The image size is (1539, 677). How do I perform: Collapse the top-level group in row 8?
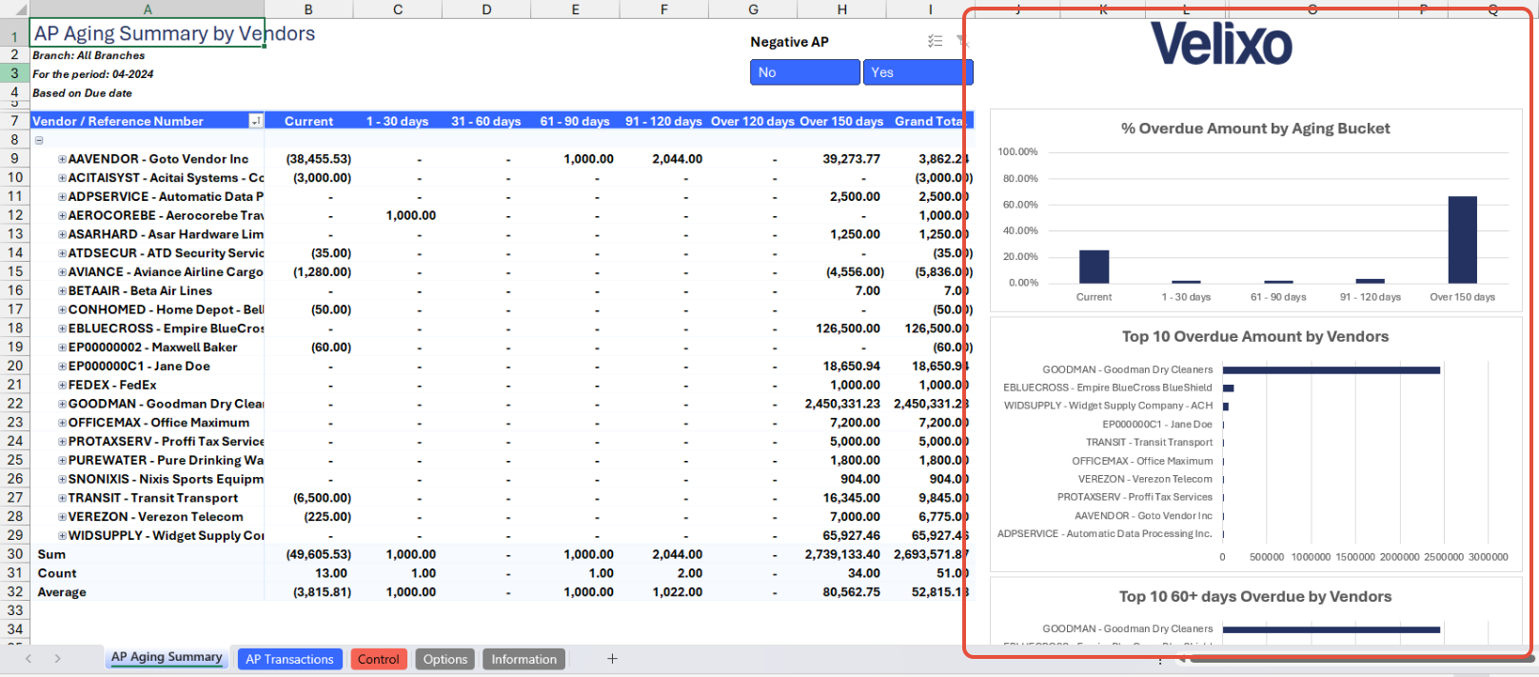(x=39, y=140)
